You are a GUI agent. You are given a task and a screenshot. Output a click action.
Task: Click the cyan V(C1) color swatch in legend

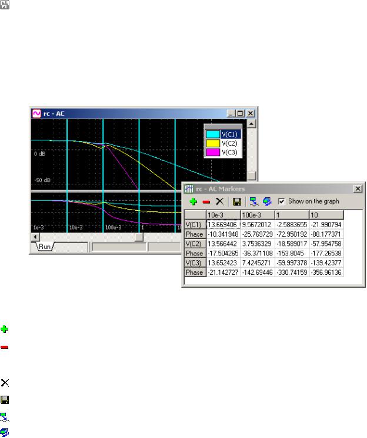[212, 134]
